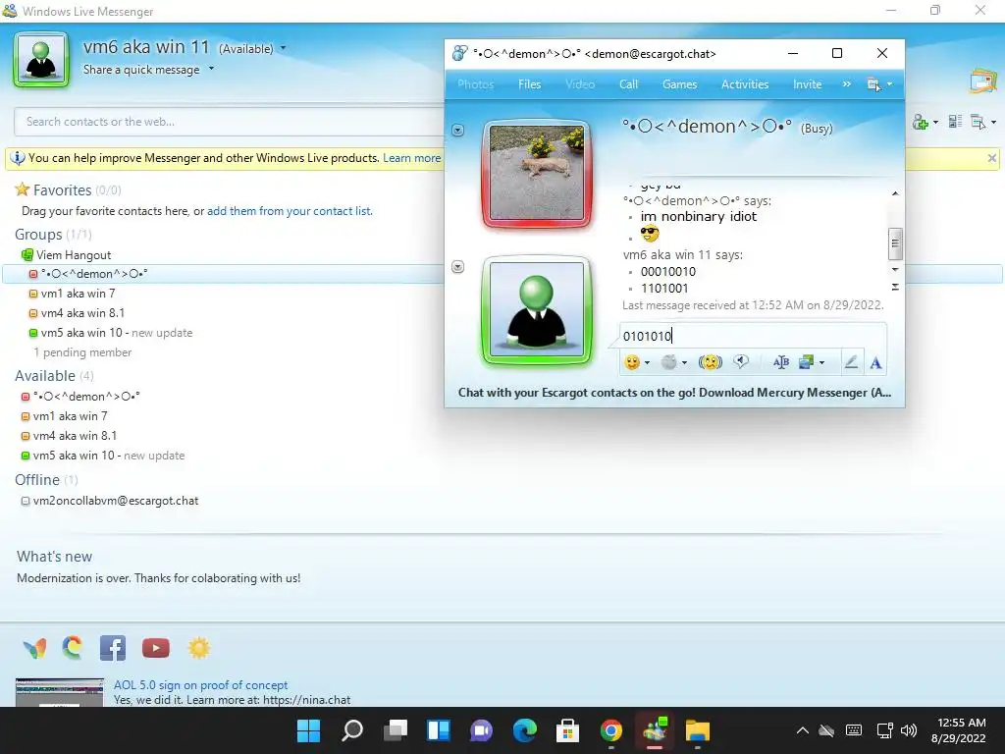Open add contact dropdown arrow in main window
This screenshot has height=754, width=1005.
tap(935, 122)
